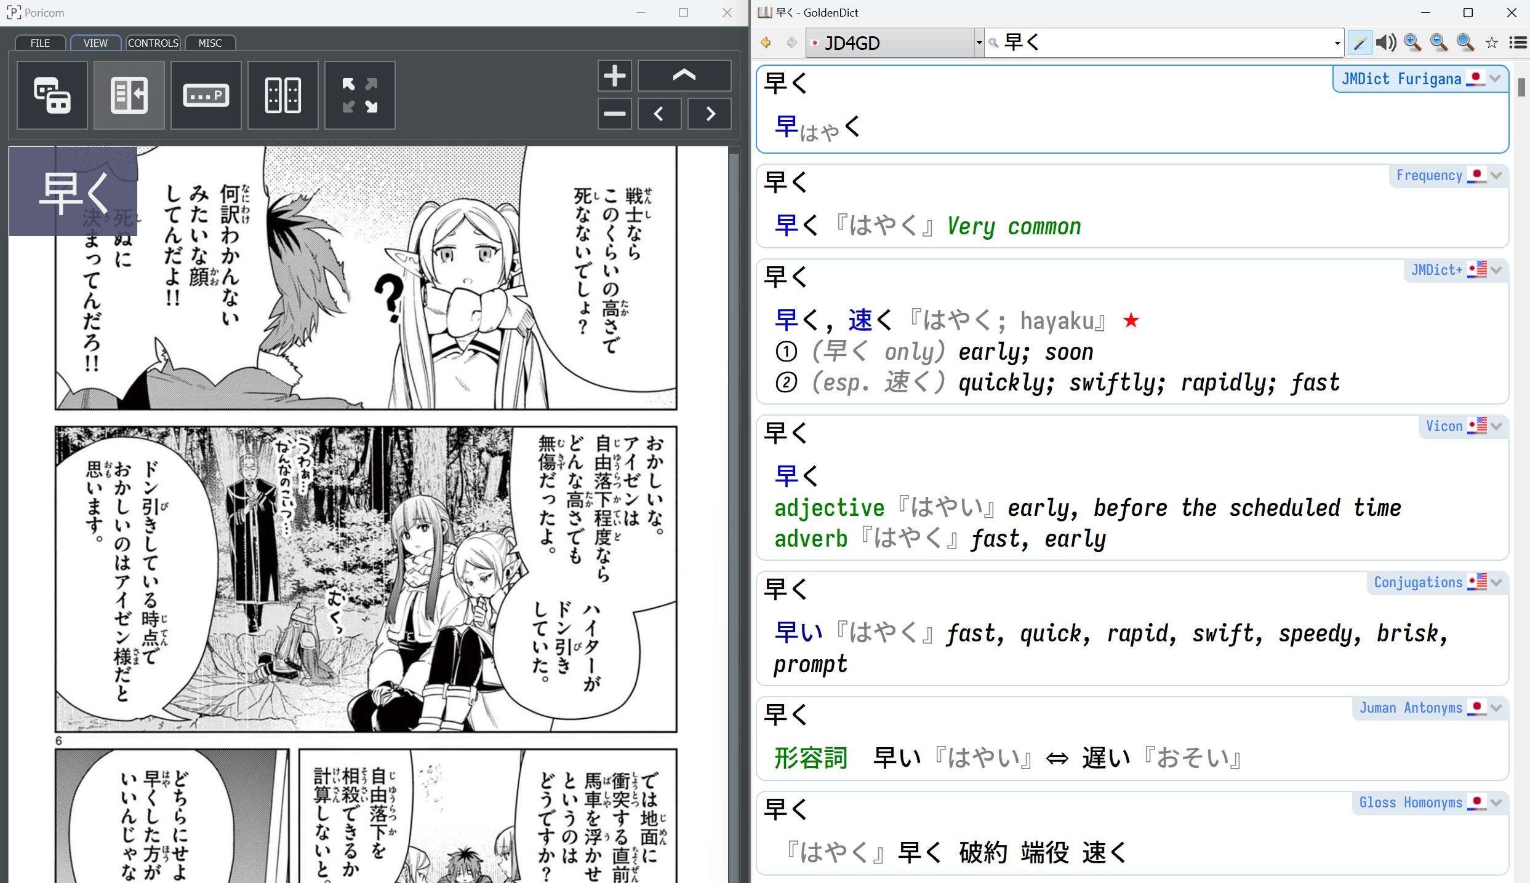The height and width of the screenshot is (883, 1530).
Task: Toggle Poricom's text popup mode button
Action: [x=206, y=95]
